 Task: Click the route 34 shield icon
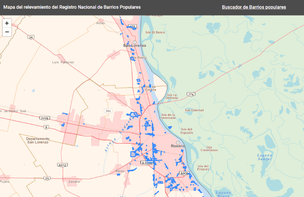pyautogui.click(x=31, y=37)
